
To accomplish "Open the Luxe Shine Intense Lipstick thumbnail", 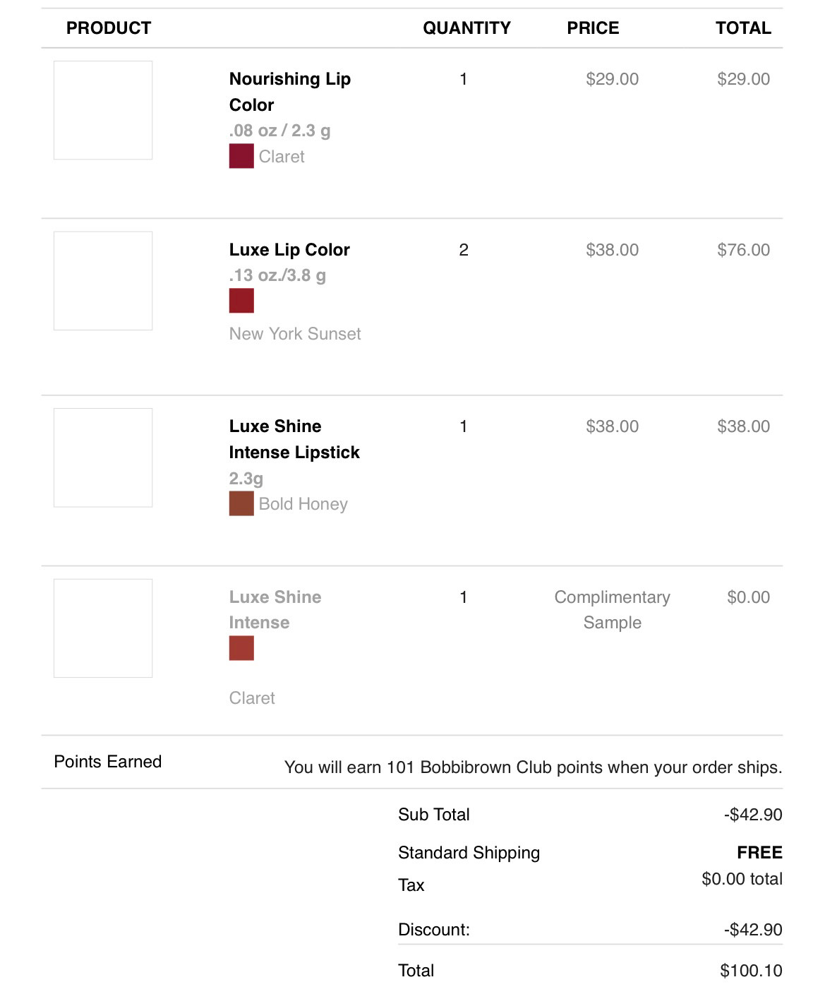I will [103, 457].
